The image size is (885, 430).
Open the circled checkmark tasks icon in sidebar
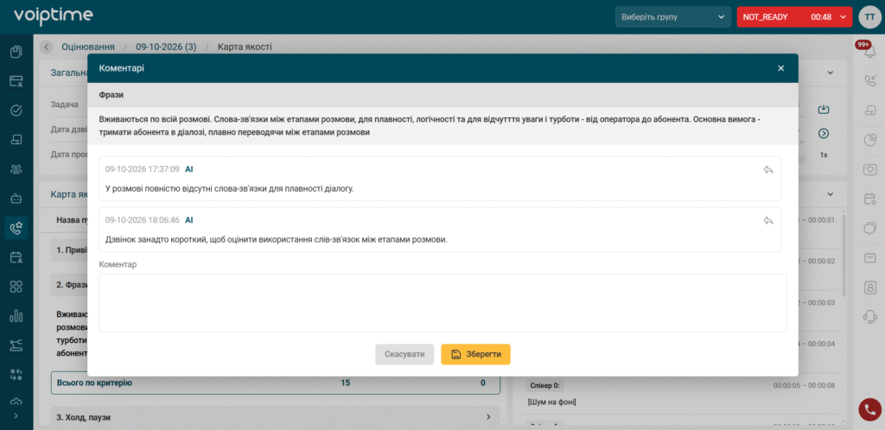pyautogui.click(x=16, y=110)
